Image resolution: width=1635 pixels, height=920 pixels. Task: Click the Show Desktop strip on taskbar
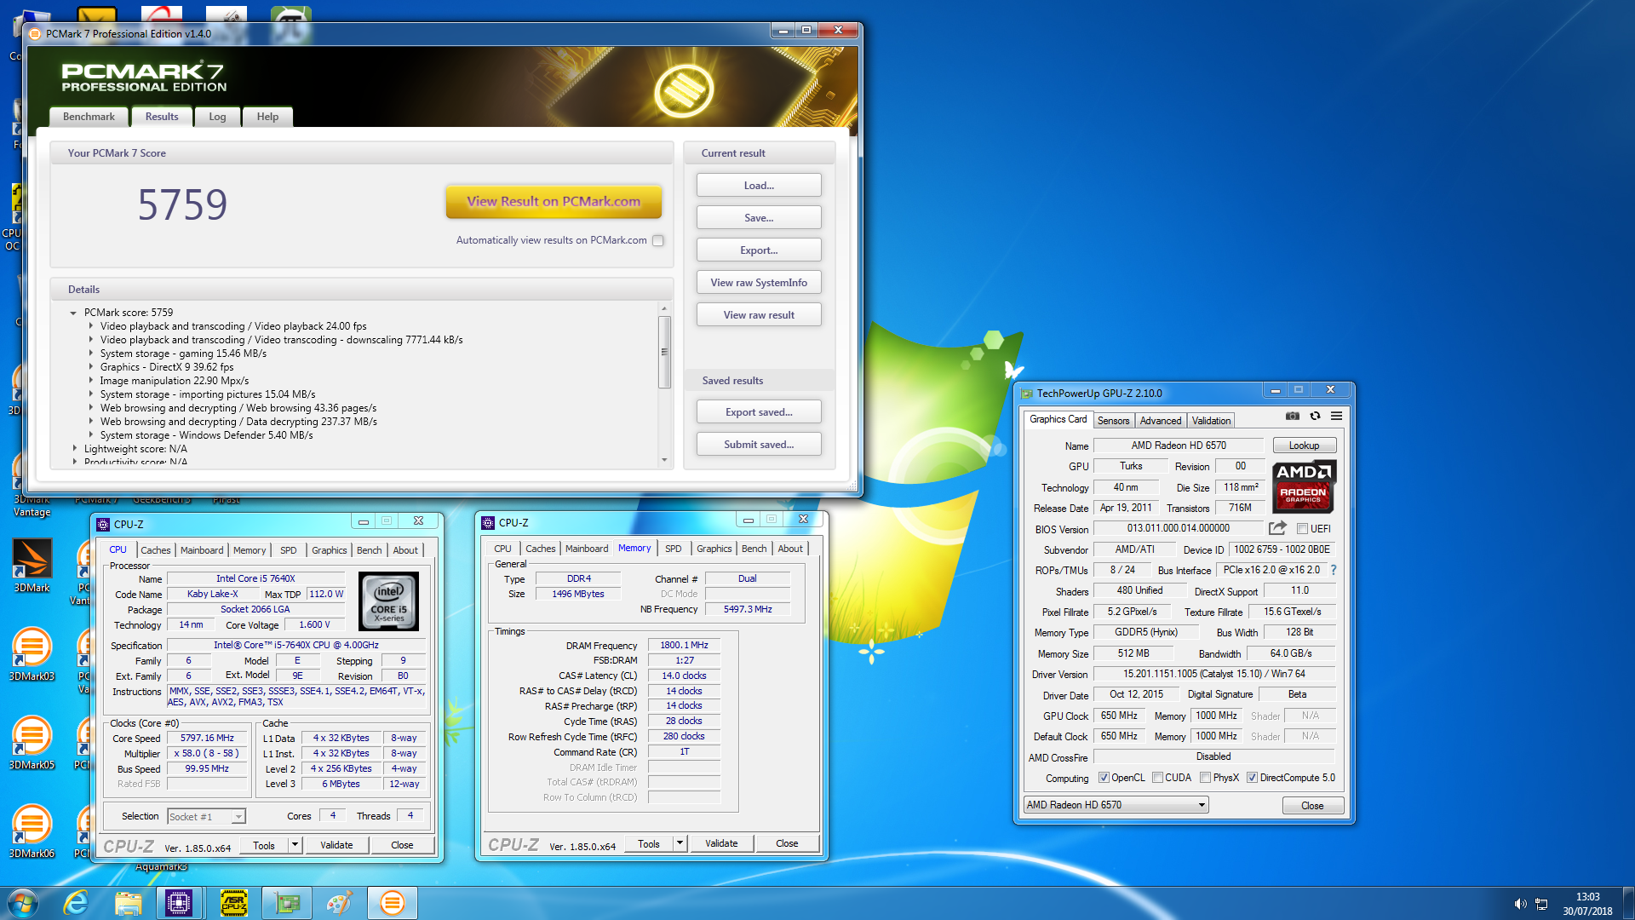1628,903
